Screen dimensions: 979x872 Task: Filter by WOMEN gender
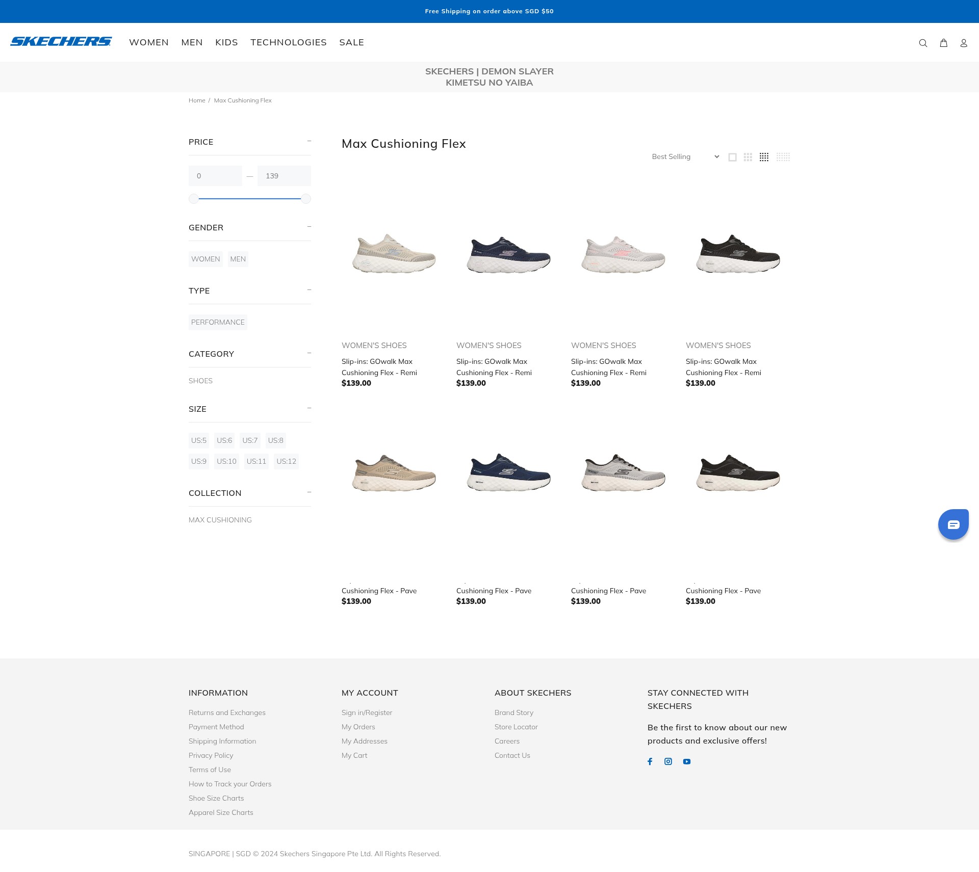click(x=205, y=259)
